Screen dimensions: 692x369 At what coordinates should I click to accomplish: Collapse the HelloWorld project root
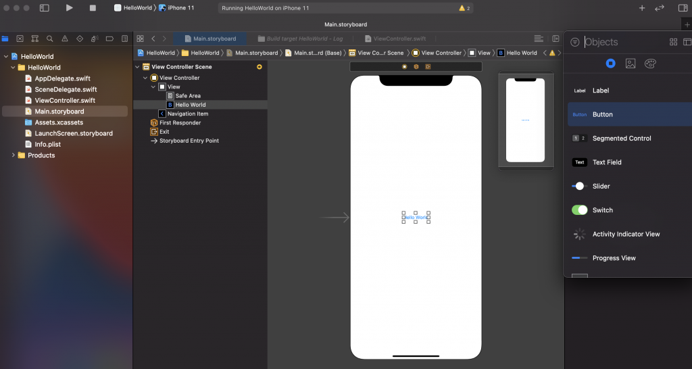coord(6,57)
